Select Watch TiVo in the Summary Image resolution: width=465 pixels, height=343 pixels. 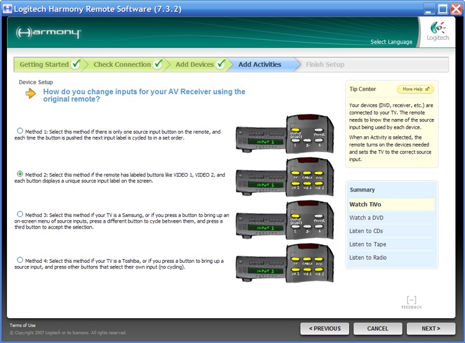click(392, 204)
